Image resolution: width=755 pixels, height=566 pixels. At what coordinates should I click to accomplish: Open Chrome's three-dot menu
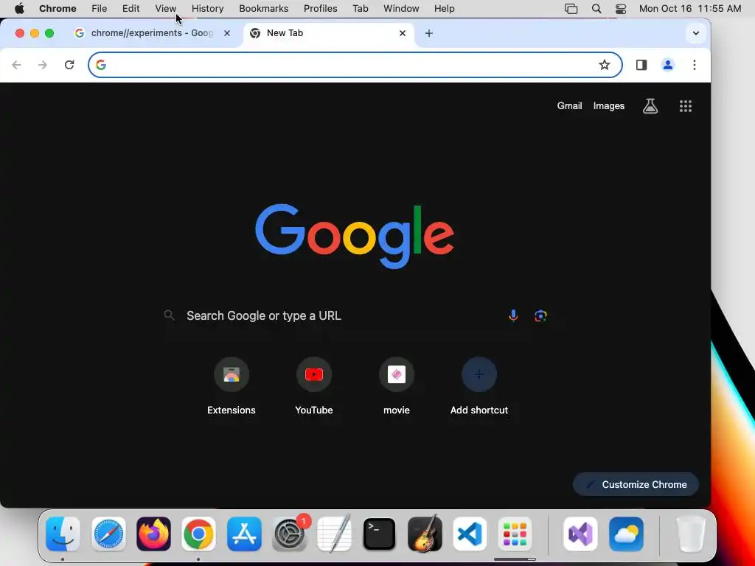tap(695, 65)
